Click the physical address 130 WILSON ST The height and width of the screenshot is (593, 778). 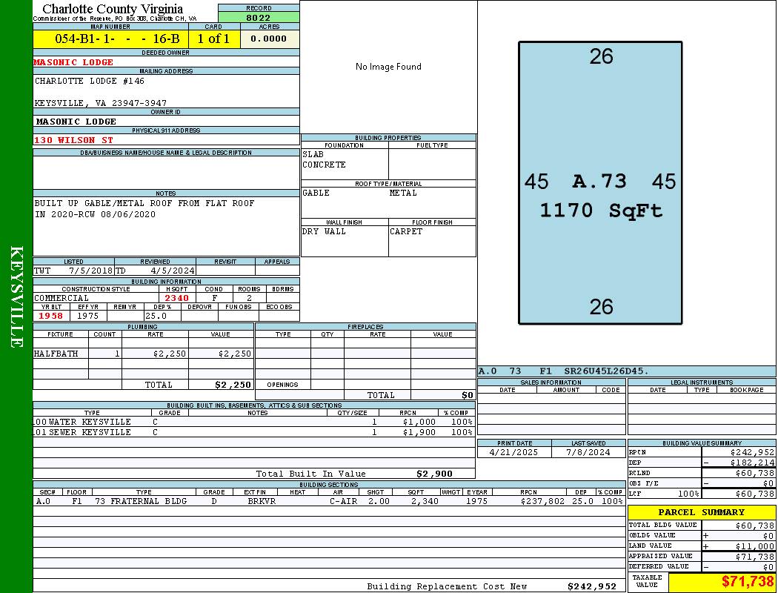[74, 139]
